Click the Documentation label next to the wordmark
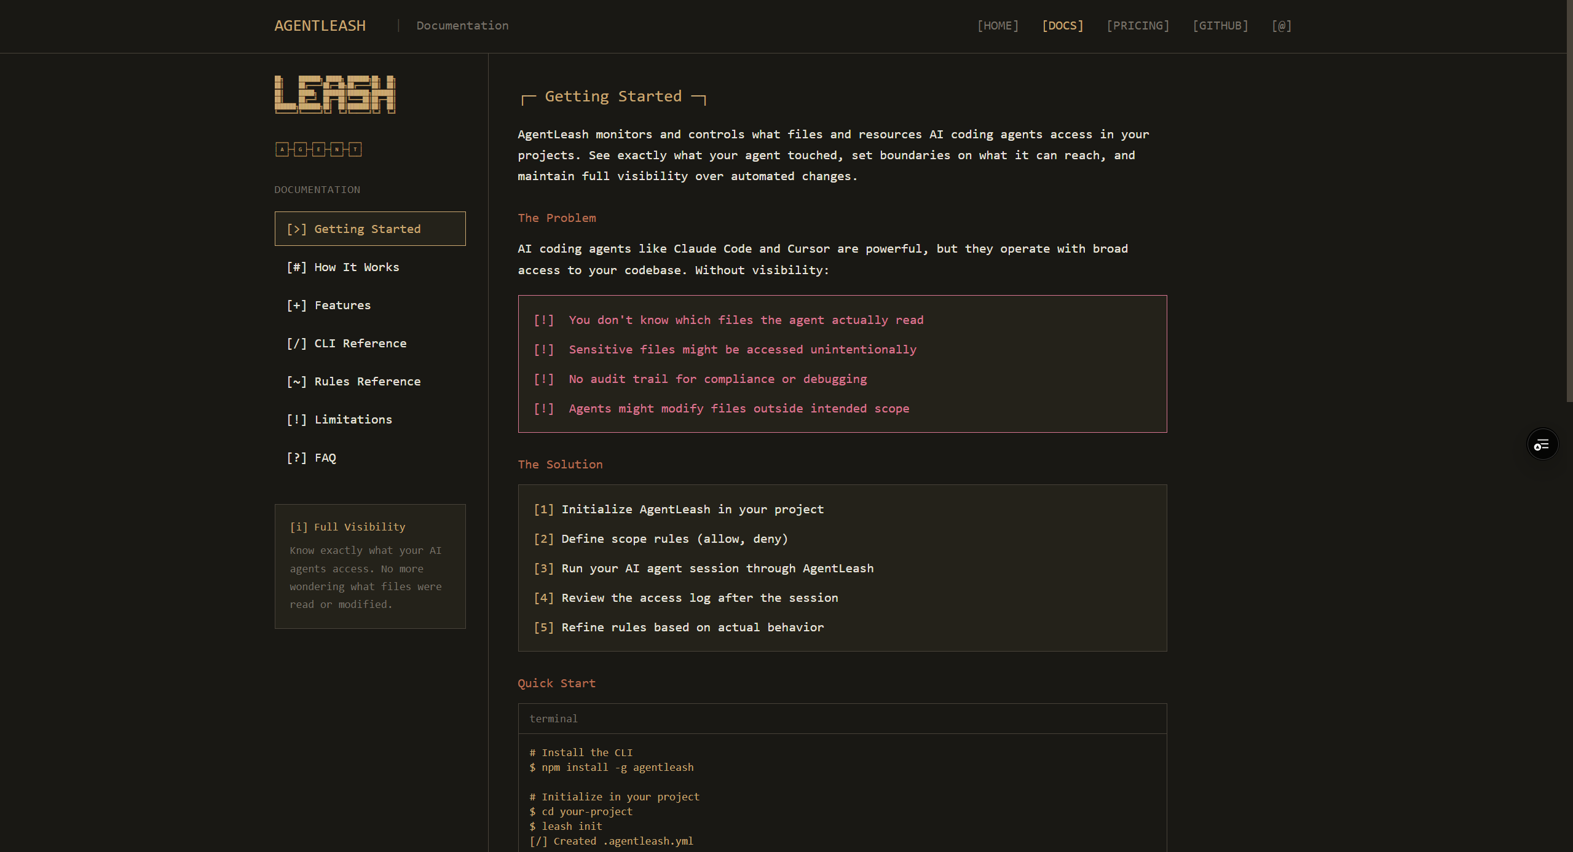This screenshot has width=1573, height=852. 462,25
